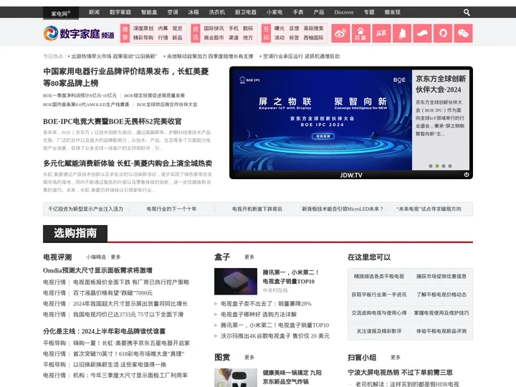Viewport: 516px width, 387px height.
Task: Click 百寸液晶价格有望"跌破"7000元 item
Action: pos(113,293)
